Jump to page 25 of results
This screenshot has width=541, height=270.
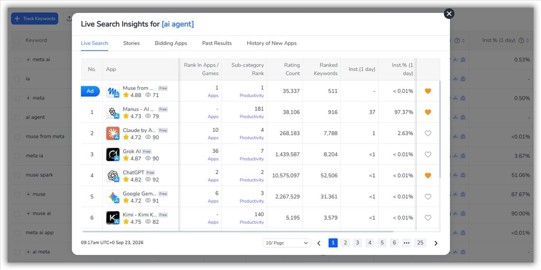(420, 243)
